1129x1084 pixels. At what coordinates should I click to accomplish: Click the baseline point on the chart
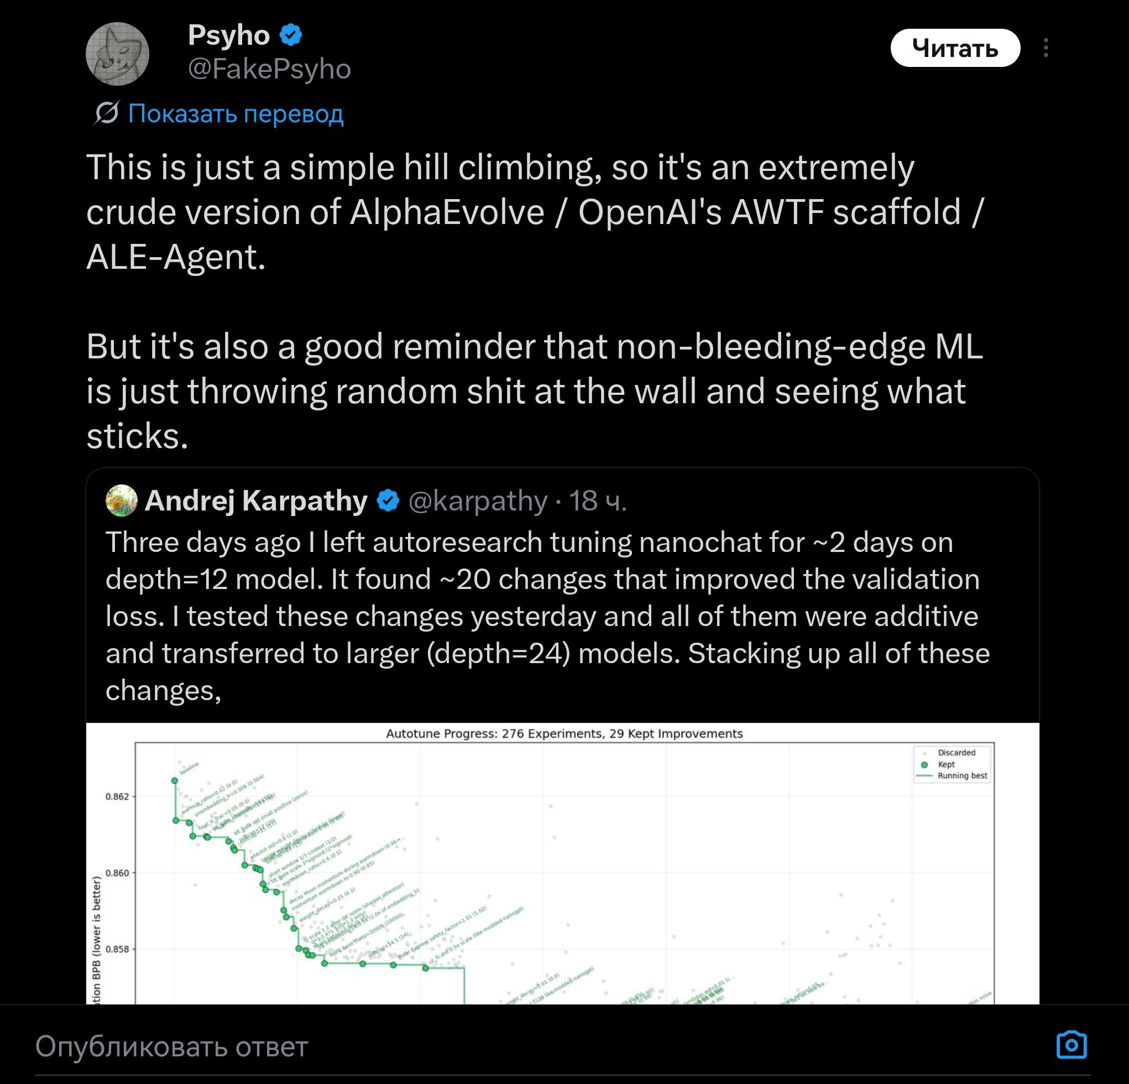point(175,781)
